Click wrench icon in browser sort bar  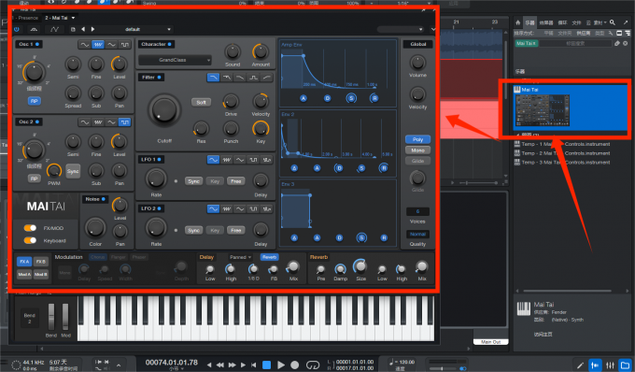coord(611,34)
